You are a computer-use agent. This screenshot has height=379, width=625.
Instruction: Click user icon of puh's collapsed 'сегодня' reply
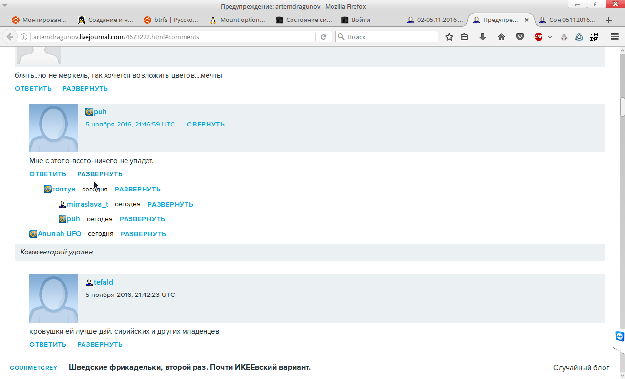point(62,219)
